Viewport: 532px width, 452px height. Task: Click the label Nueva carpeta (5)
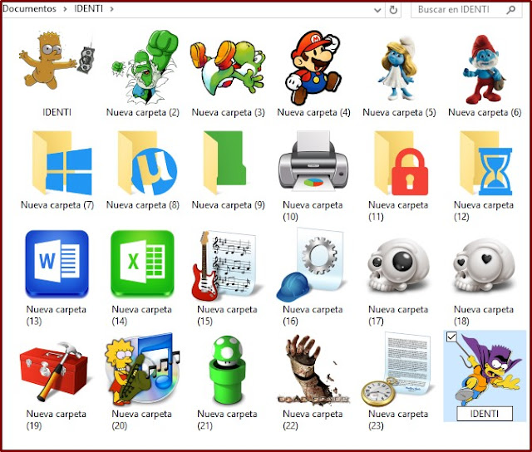coord(399,112)
